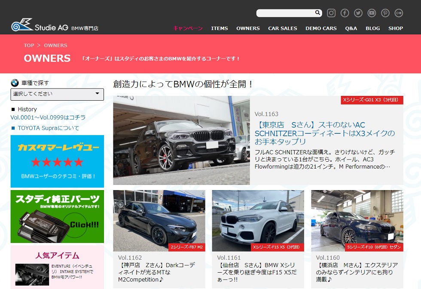This screenshot has height=289, width=421.
Task: Click the EVENTURI intake system thumbnail
Action: pyautogui.click(x=32, y=274)
